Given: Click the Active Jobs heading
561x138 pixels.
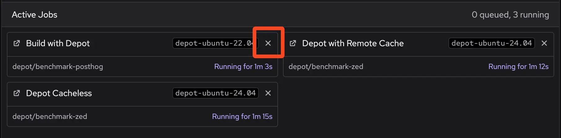Looking at the screenshot, I should pos(34,15).
